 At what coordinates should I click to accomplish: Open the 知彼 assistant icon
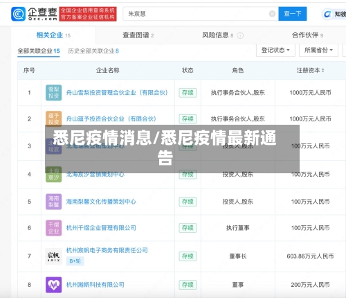click(327, 15)
